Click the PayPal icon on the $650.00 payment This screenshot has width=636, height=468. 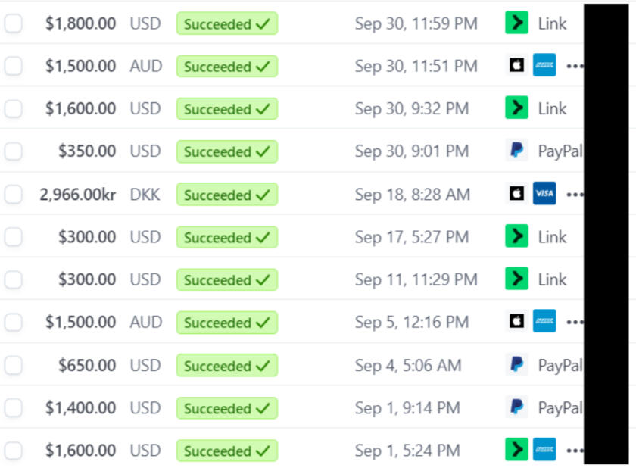click(516, 365)
